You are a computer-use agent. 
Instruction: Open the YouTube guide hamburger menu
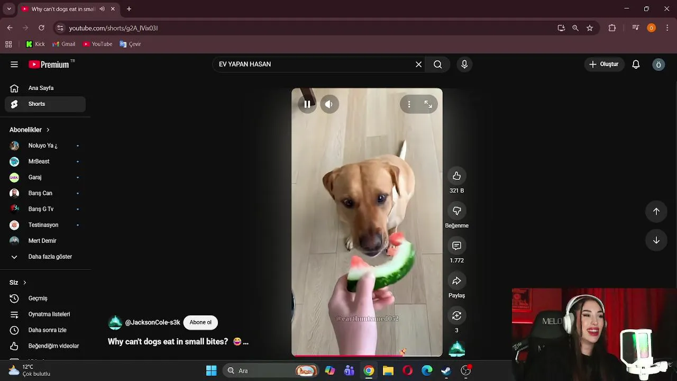[14, 65]
